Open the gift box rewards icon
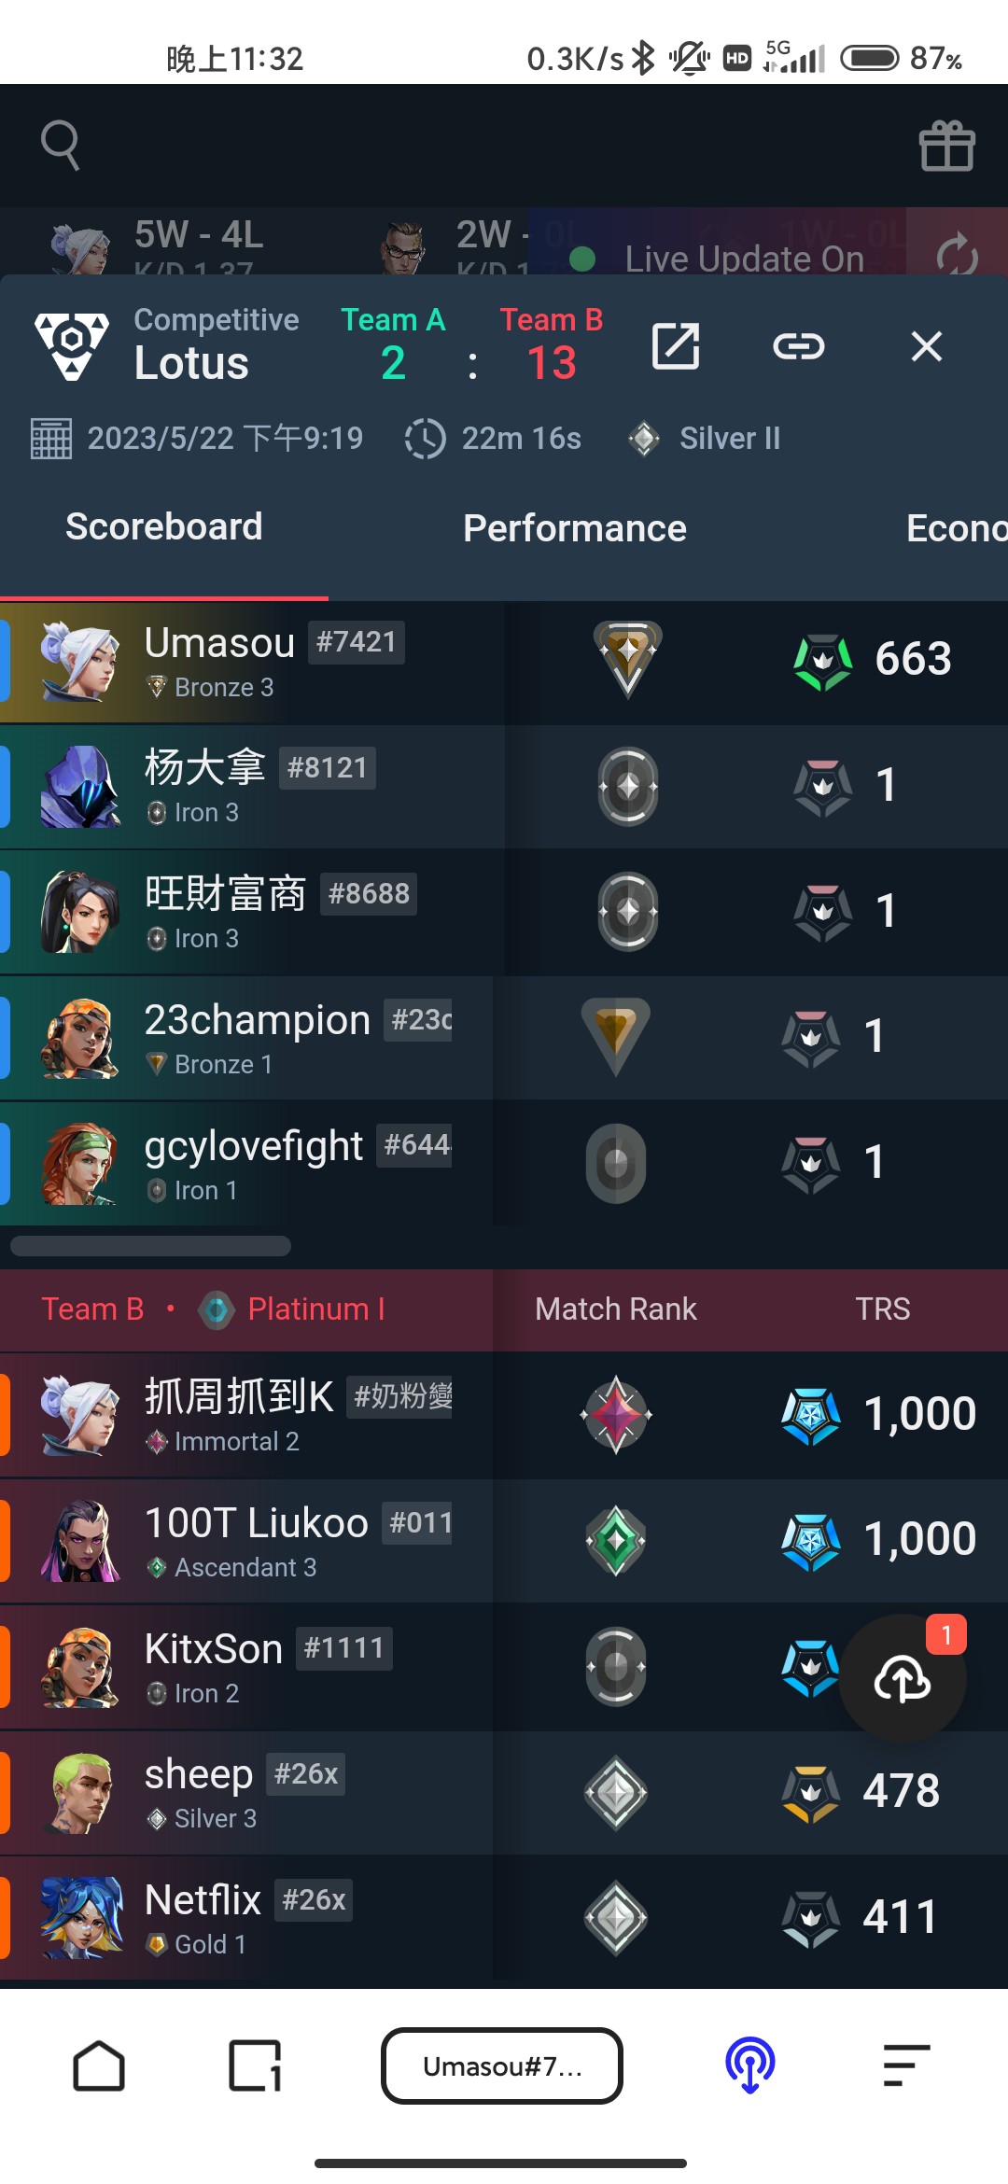 coord(947,147)
